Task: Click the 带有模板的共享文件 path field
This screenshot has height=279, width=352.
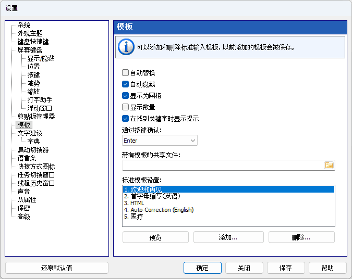Action: coord(223,165)
